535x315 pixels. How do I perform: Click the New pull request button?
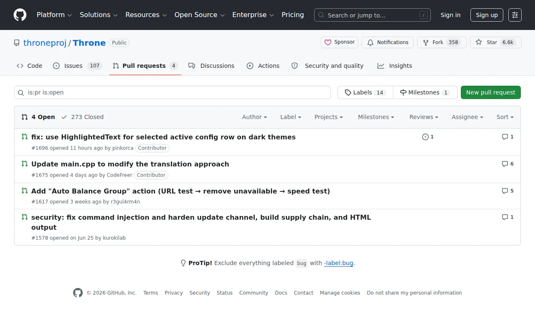click(491, 92)
